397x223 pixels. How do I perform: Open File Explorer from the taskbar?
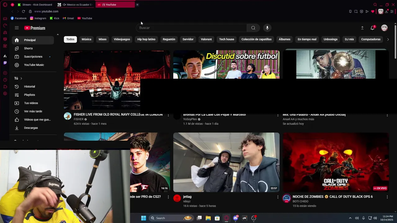point(208,218)
